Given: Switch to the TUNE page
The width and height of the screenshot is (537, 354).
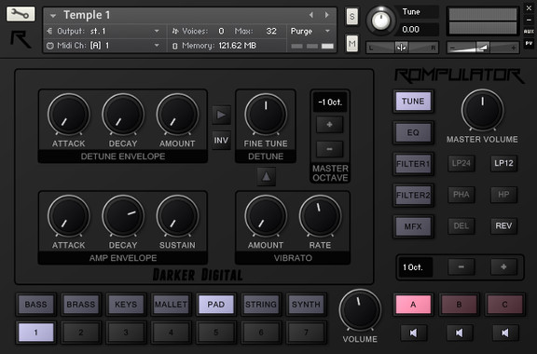Looking at the screenshot, I should point(413,102).
